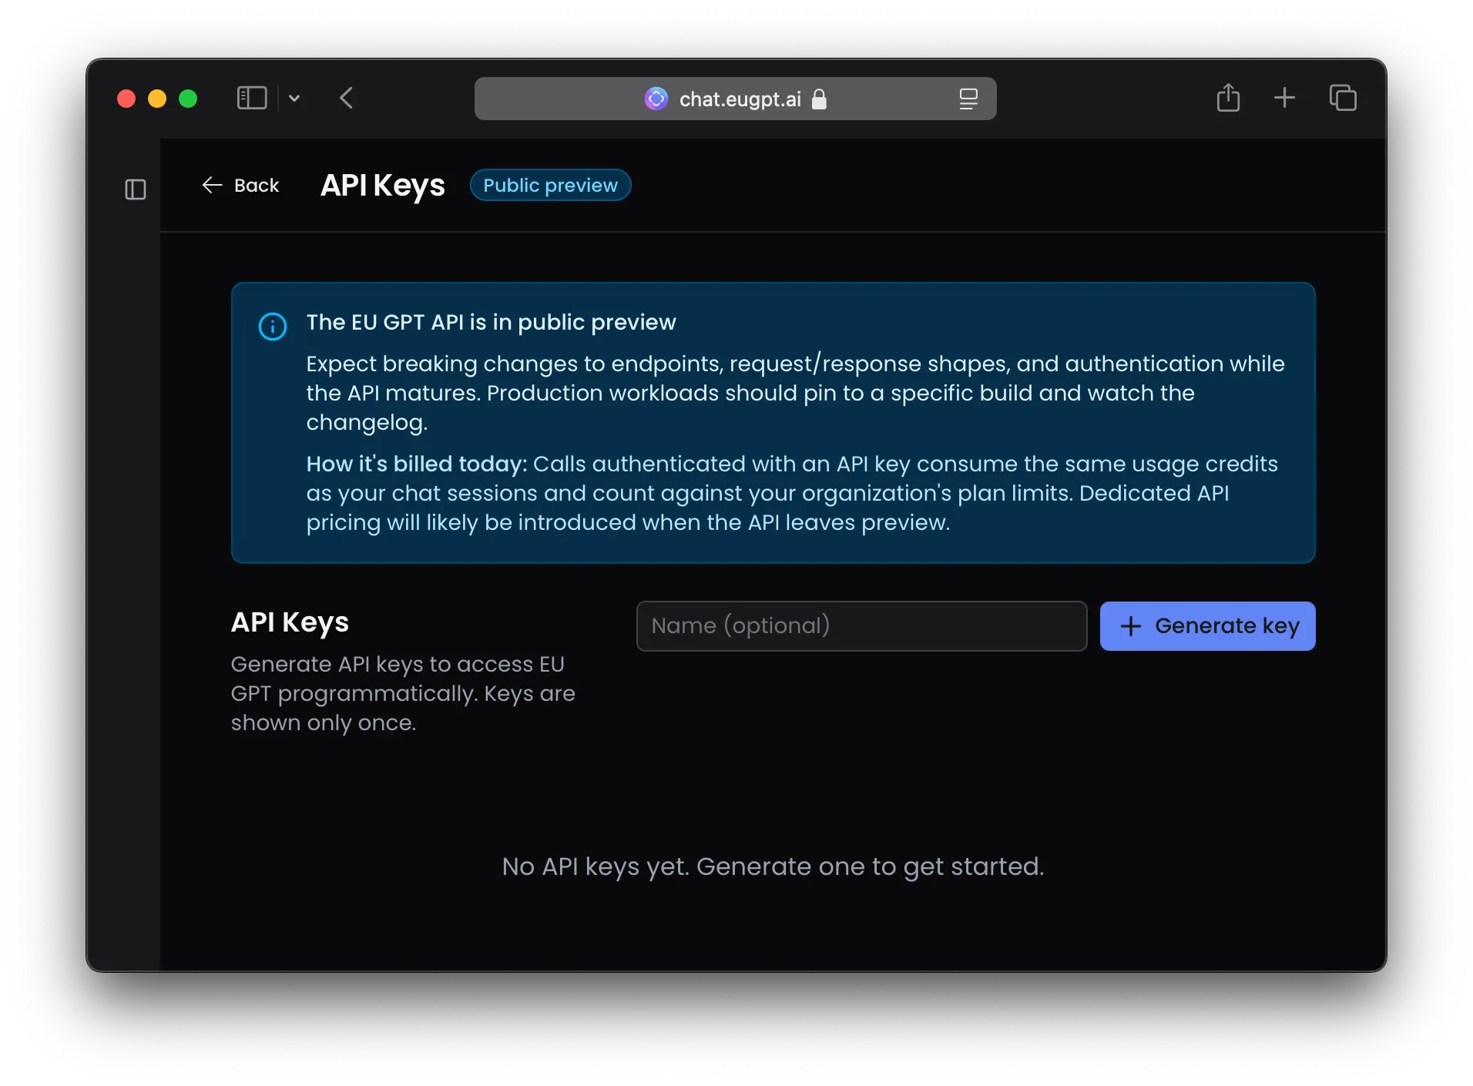The width and height of the screenshot is (1473, 1086).
Task: Minimize the window with the yellow button
Action: (x=157, y=99)
